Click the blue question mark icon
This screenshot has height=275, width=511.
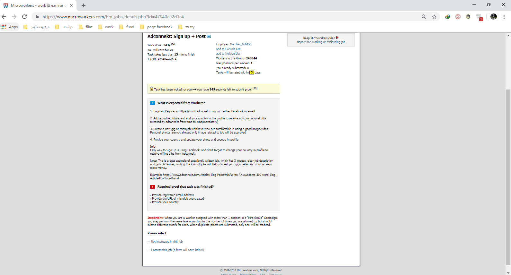pyautogui.click(x=153, y=103)
